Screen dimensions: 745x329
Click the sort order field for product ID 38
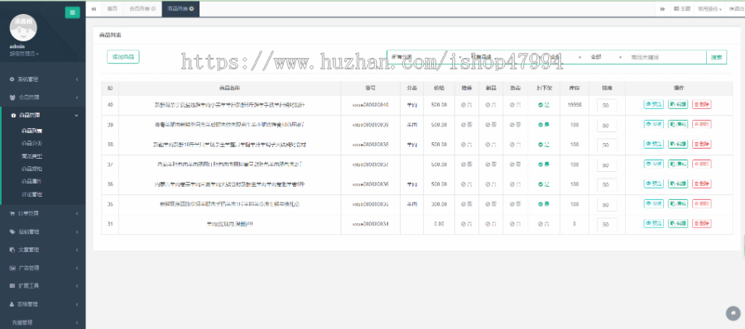[x=606, y=145]
